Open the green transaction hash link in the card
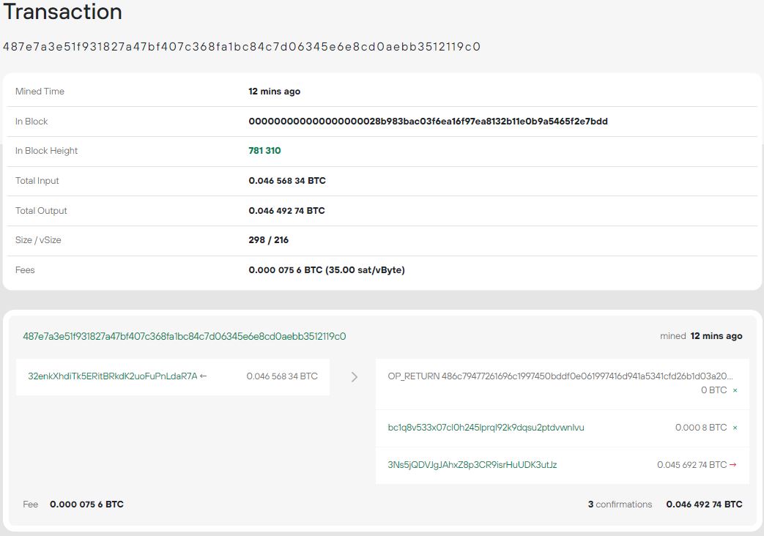The height and width of the screenshot is (536, 764). point(184,337)
